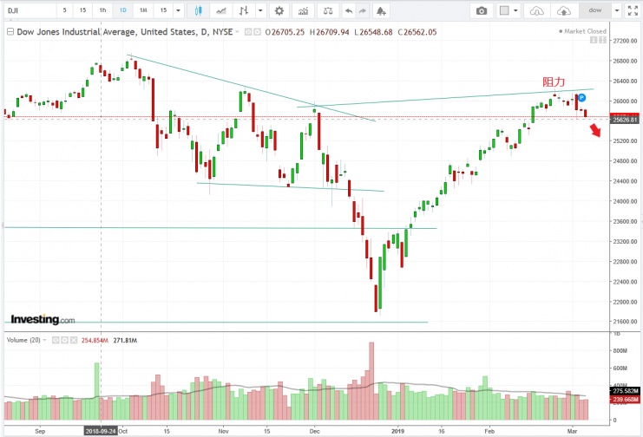Save chart layout with cloud upload icon
The height and width of the screenshot is (437, 643).
click(x=565, y=10)
